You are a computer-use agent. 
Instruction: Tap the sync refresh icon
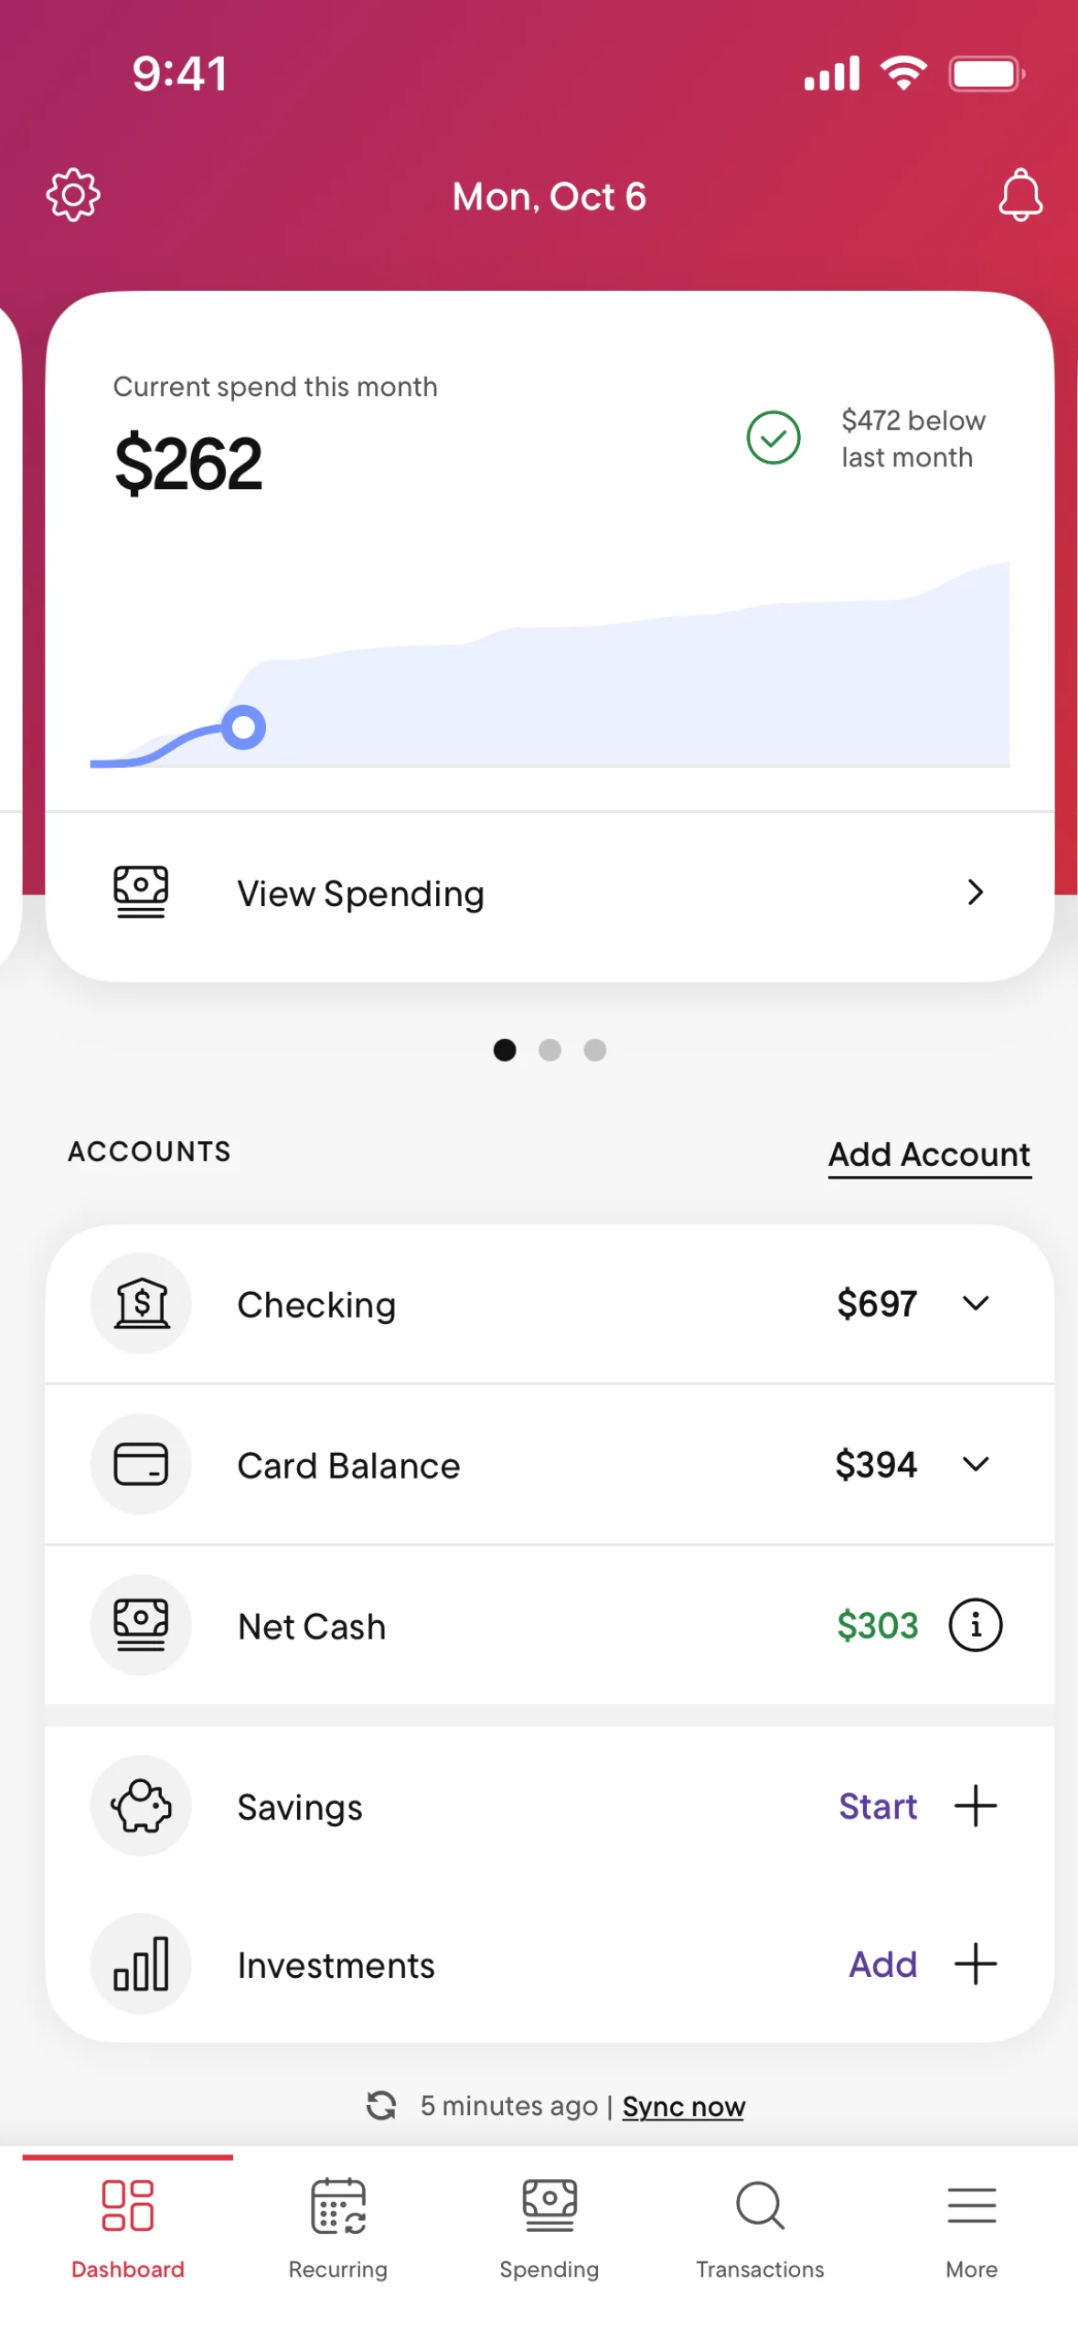pos(381,2105)
